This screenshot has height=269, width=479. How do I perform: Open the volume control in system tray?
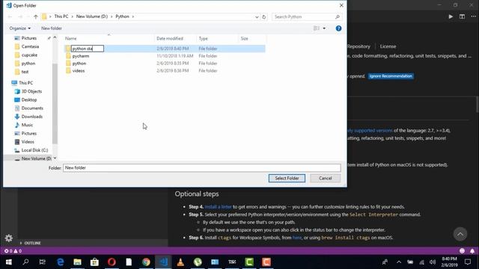433,262
